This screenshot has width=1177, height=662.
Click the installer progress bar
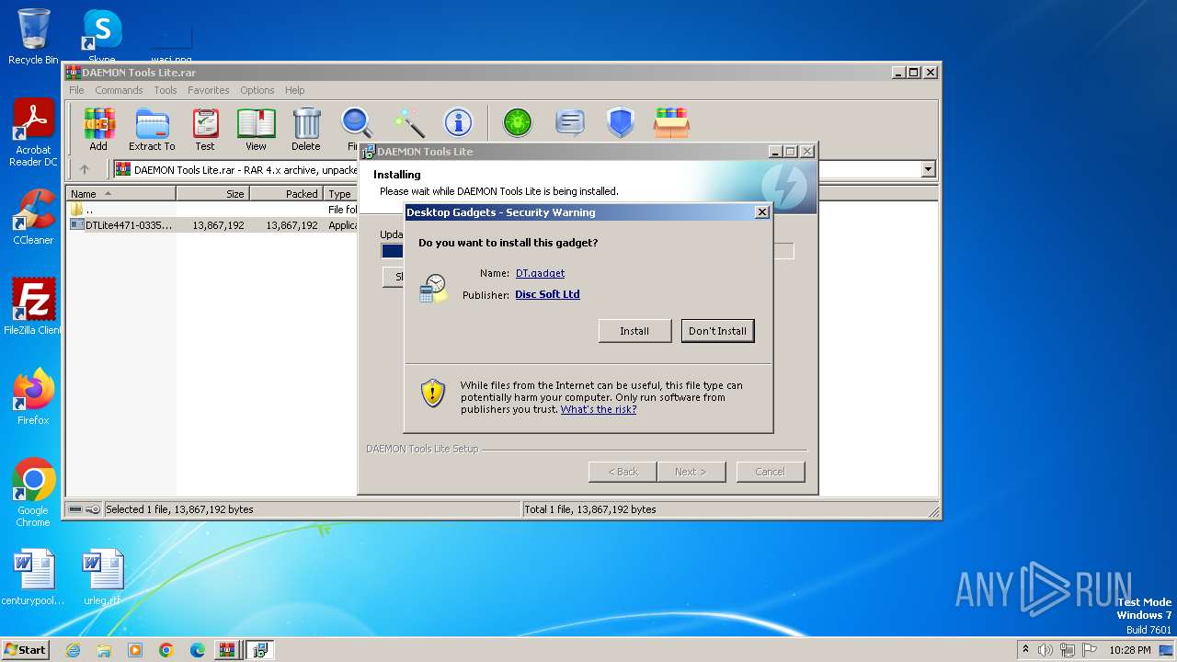click(x=588, y=251)
